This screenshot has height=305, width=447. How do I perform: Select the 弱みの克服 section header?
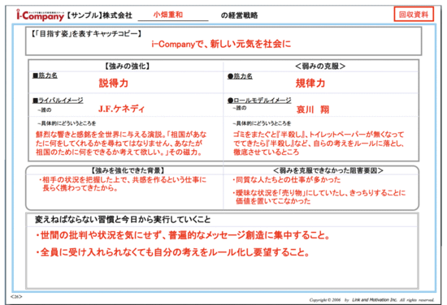pyautogui.click(x=320, y=67)
